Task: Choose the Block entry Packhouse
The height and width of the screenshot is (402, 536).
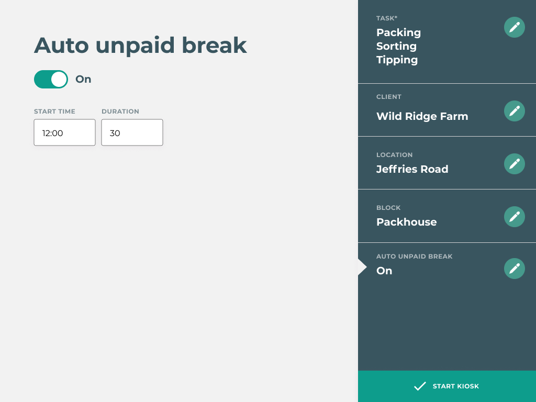Action: (x=406, y=222)
